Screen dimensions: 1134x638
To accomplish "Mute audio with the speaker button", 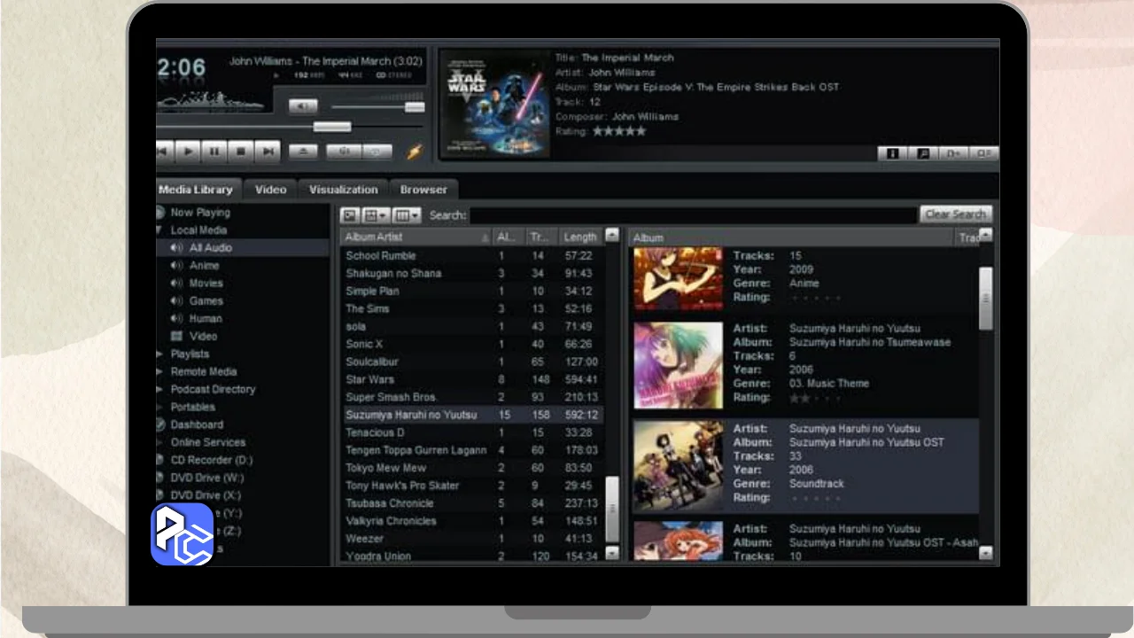I will pyautogui.click(x=303, y=107).
